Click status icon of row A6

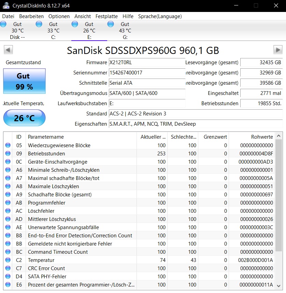[8, 170]
